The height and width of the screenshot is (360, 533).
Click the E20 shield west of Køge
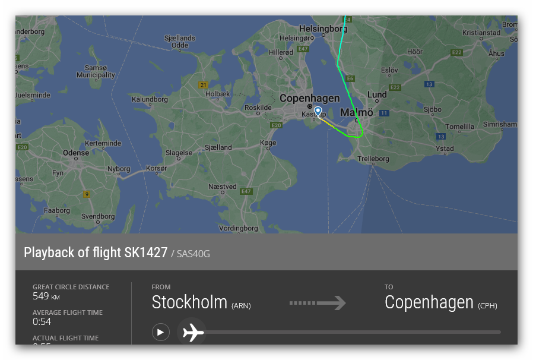click(276, 125)
